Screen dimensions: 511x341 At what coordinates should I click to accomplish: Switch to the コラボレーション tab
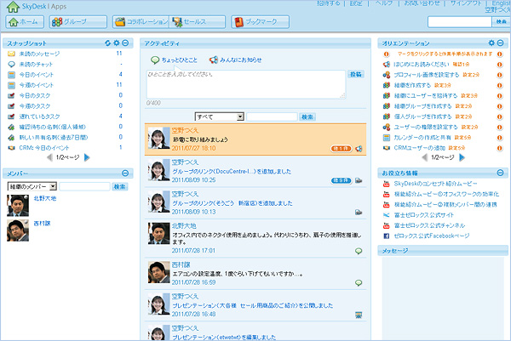click(x=139, y=22)
